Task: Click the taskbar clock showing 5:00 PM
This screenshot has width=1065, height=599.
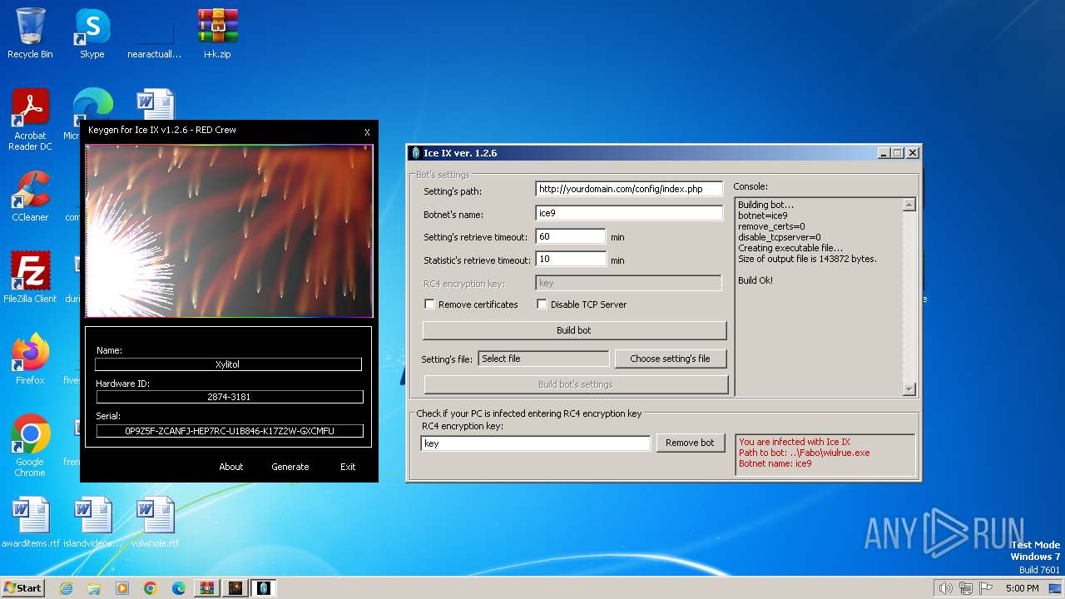Action: click(1022, 588)
